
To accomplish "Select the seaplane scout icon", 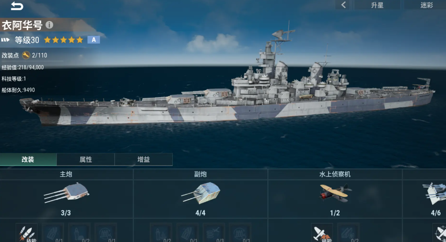I will coord(335,192).
